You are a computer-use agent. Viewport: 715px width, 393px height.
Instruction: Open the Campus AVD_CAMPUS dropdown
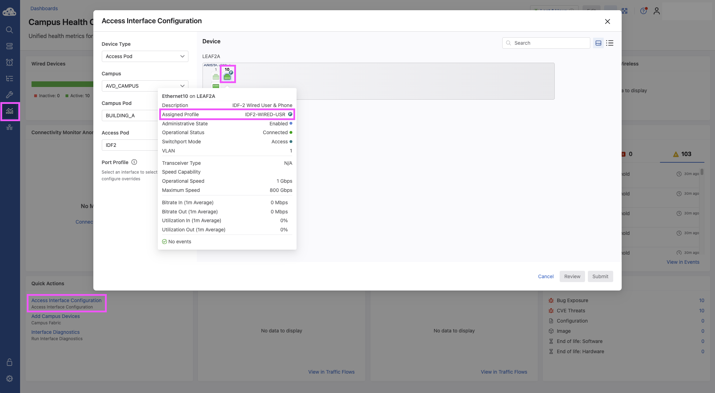[145, 86]
